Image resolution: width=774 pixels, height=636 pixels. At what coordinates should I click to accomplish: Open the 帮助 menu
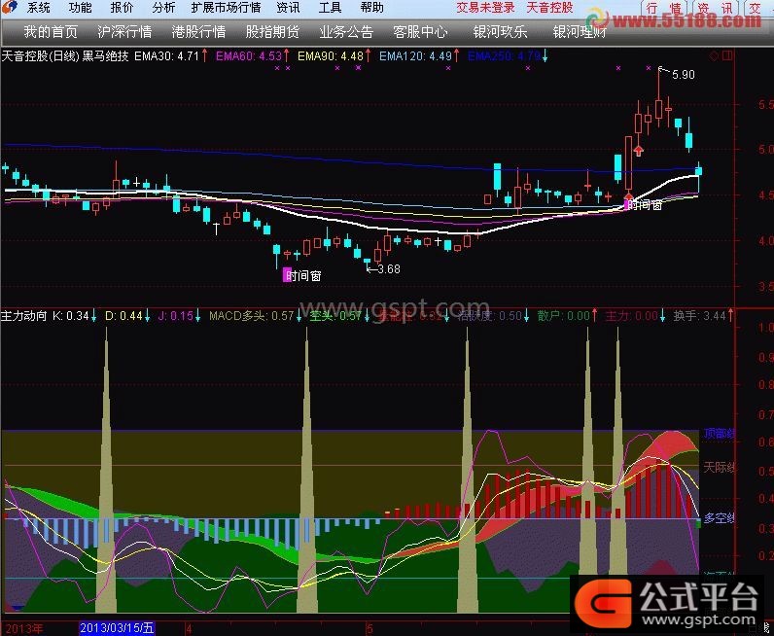tap(371, 8)
